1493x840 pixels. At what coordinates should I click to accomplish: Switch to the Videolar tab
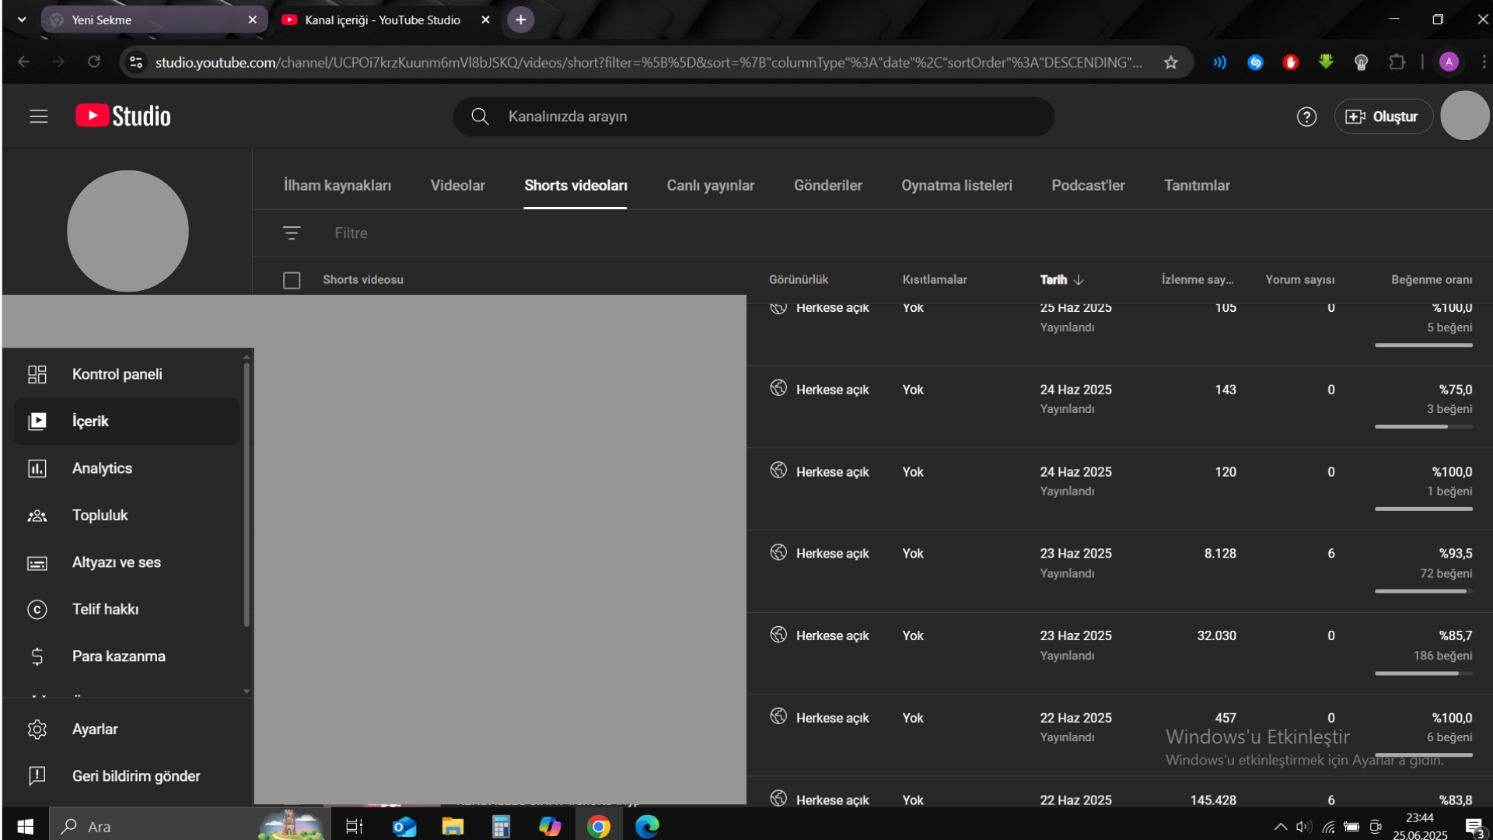coord(457,185)
